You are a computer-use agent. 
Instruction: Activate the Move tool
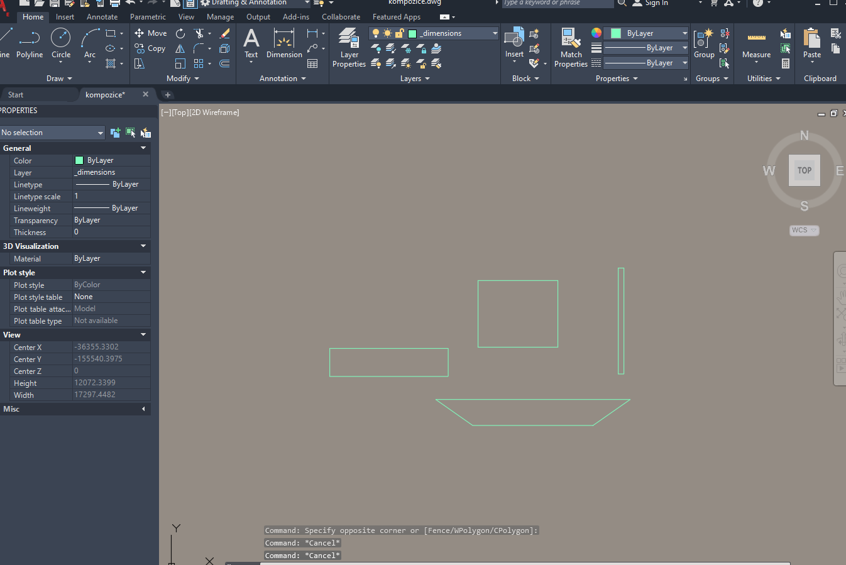pyautogui.click(x=151, y=33)
